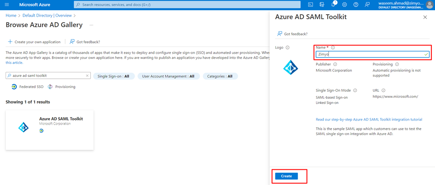The width and height of the screenshot is (435, 185).
Task: Click the account email waseem.ahmad@zimyo
Action: click(401, 3)
